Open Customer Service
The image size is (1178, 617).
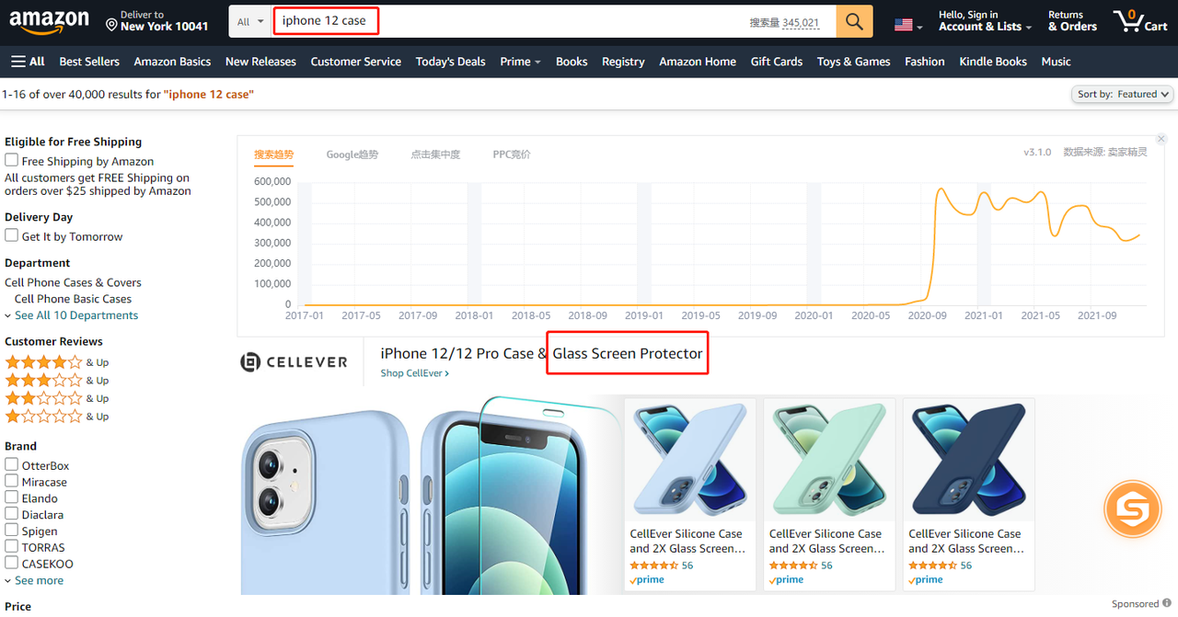coord(356,62)
